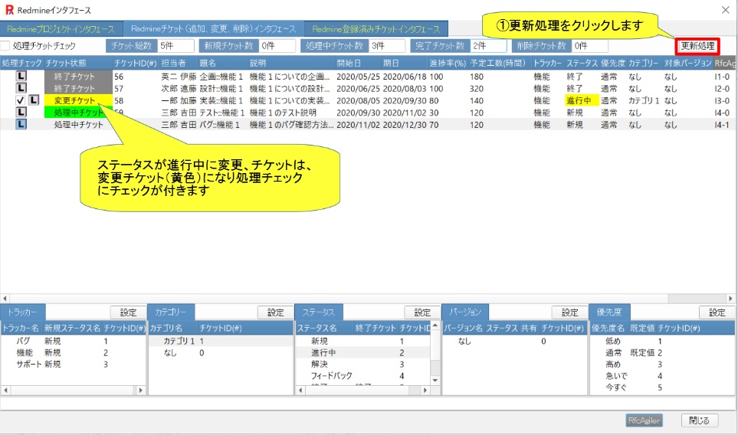Viewport: 738px width, 435px height.
Task: Click 設定 in the 優先度 panel
Action: tap(717, 312)
